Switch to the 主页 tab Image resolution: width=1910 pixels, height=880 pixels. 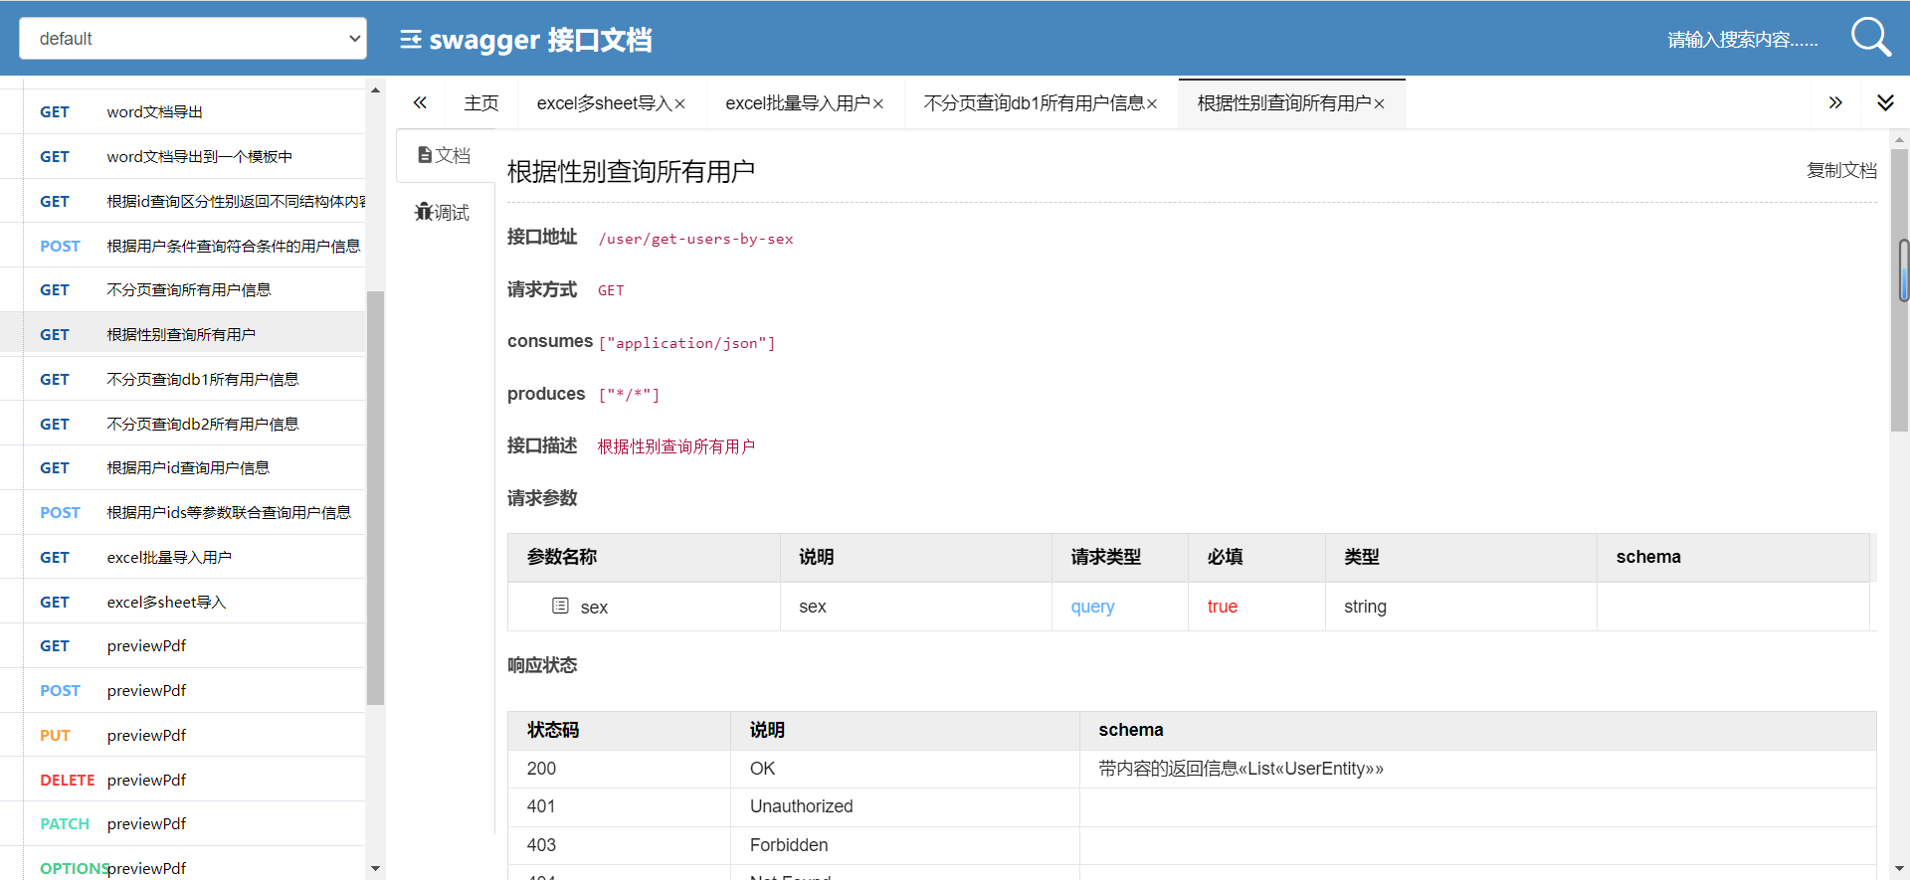pos(481,103)
